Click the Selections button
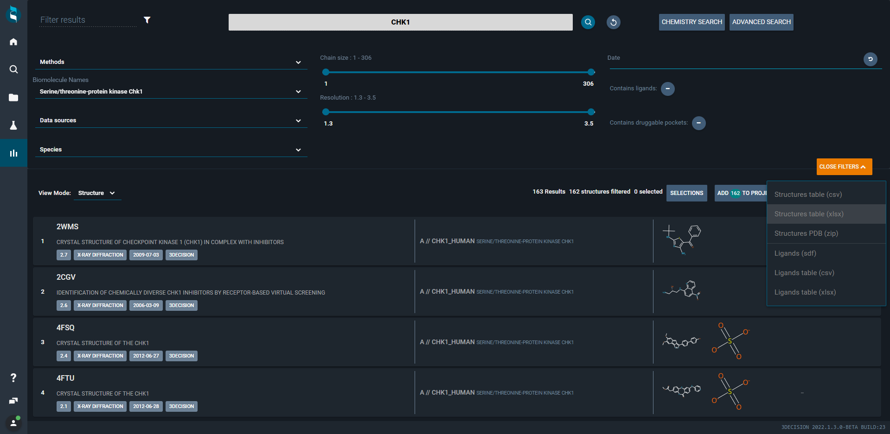Screen dimensions: 890x434 pyautogui.click(x=686, y=193)
